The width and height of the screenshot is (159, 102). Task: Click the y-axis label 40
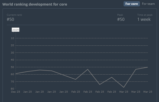[12, 60]
